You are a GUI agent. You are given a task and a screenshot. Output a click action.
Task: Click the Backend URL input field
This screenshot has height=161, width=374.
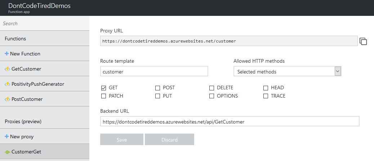click(x=230, y=122)
